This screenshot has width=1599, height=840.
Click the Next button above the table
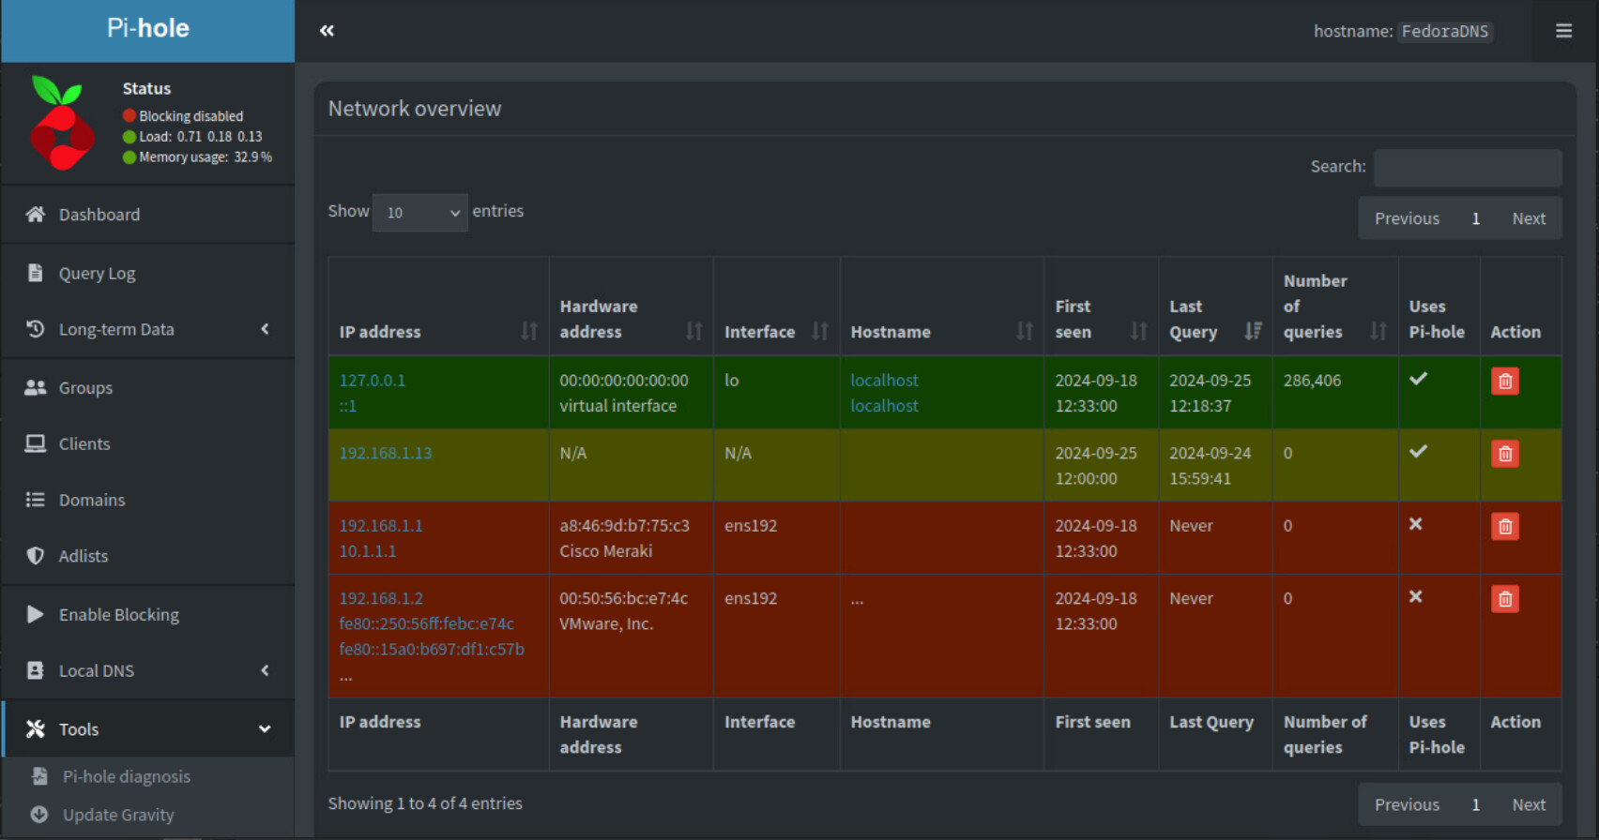[1528, 218]
